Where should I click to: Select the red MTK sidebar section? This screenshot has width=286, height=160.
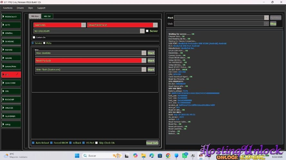coord(11,75)
